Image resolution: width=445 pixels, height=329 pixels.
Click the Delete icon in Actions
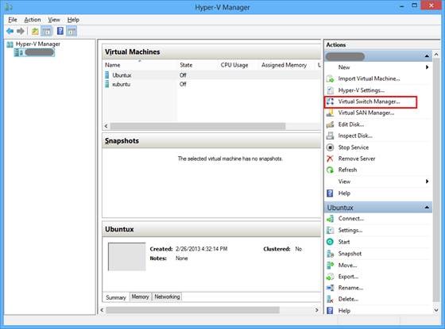coord(330,299)
